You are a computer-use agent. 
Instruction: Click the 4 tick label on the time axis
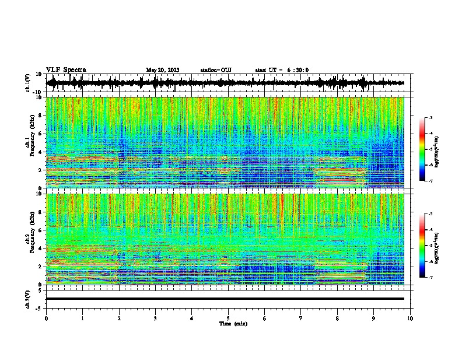pos(192,318)
